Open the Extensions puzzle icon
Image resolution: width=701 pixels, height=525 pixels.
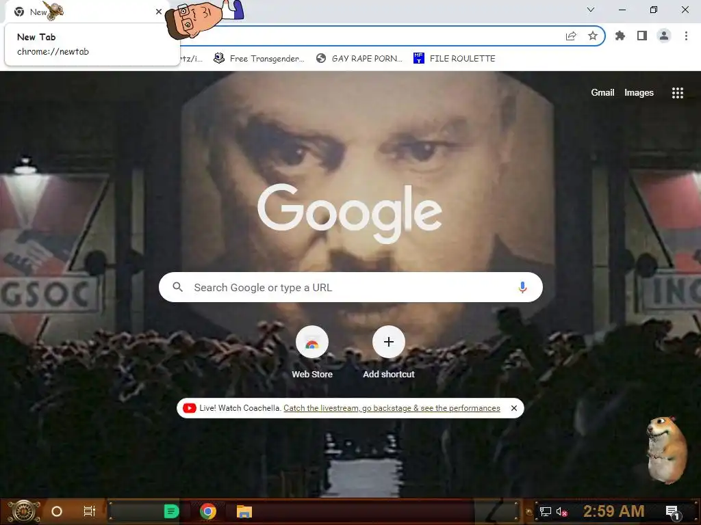(x=620, y=36)
